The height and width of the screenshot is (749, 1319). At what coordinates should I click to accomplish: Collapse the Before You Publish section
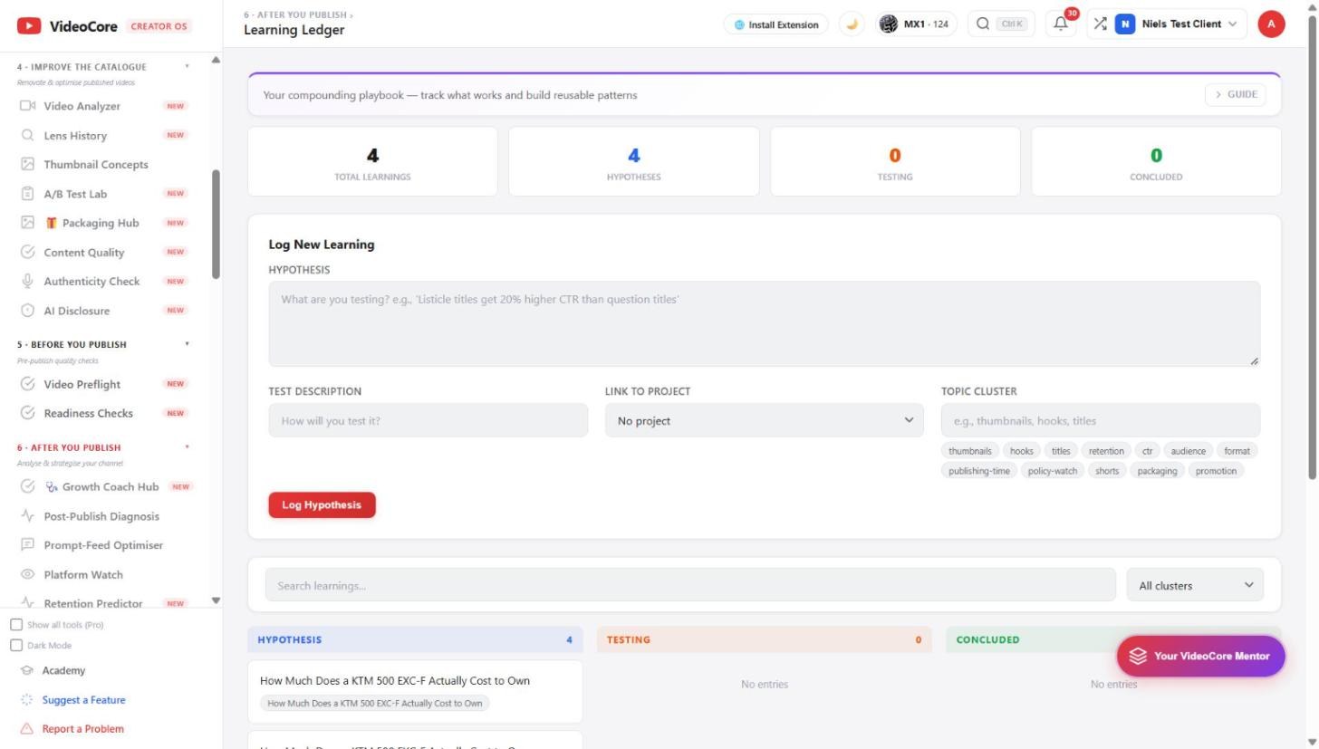[x=188, y=344]
